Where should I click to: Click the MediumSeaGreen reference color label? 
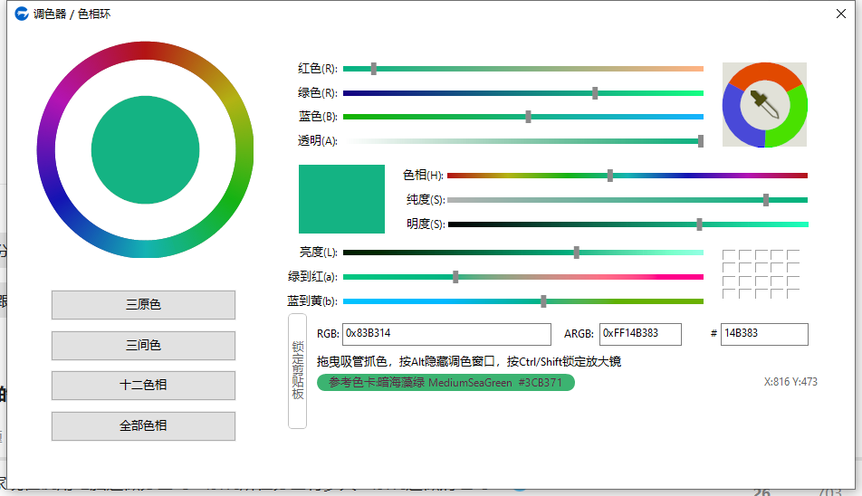pos(445,383)
